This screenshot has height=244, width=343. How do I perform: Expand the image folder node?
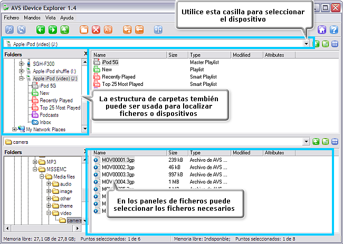pyautogui.click(x=49, y=191)
